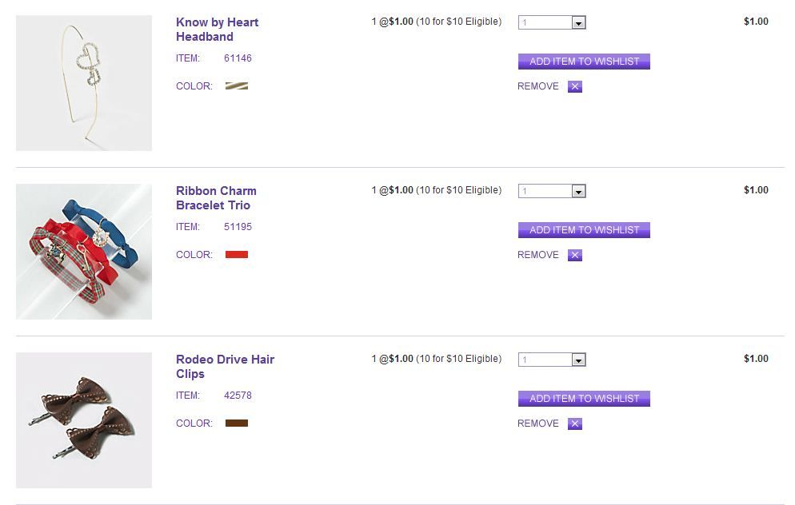Click the brown bow hair clips image
This screenshot has height=505, width=795.
[84, 420]
